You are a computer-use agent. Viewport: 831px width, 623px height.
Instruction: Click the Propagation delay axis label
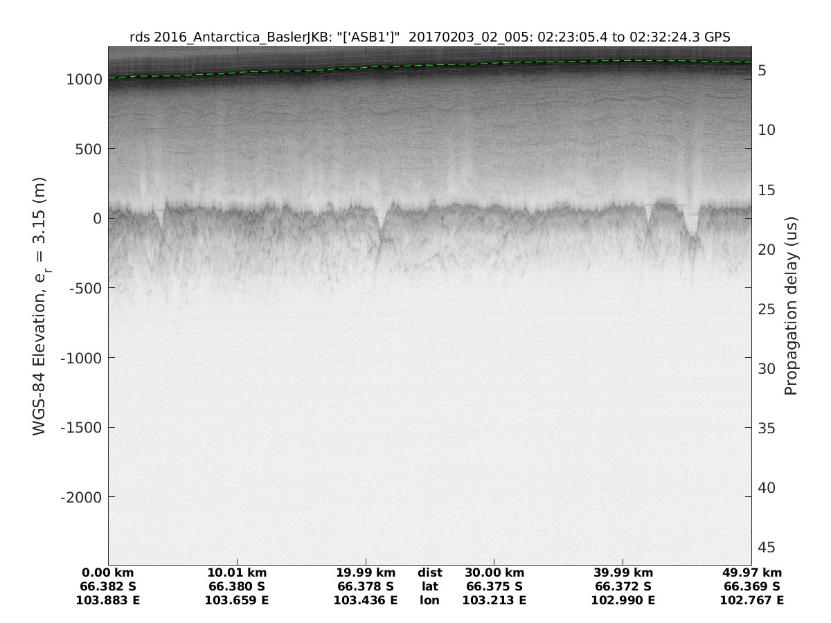[791, 305]
